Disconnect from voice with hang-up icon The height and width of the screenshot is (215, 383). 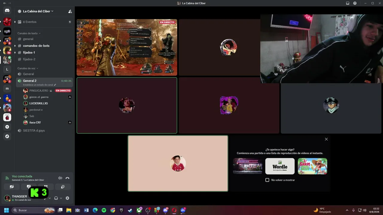point(67,178)
